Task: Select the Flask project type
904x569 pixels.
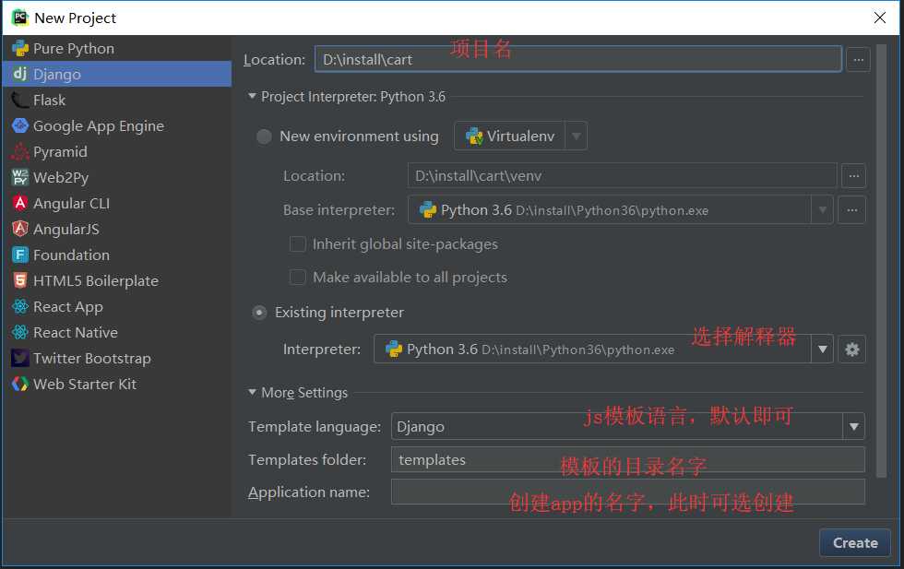Action: pos(117,100)
